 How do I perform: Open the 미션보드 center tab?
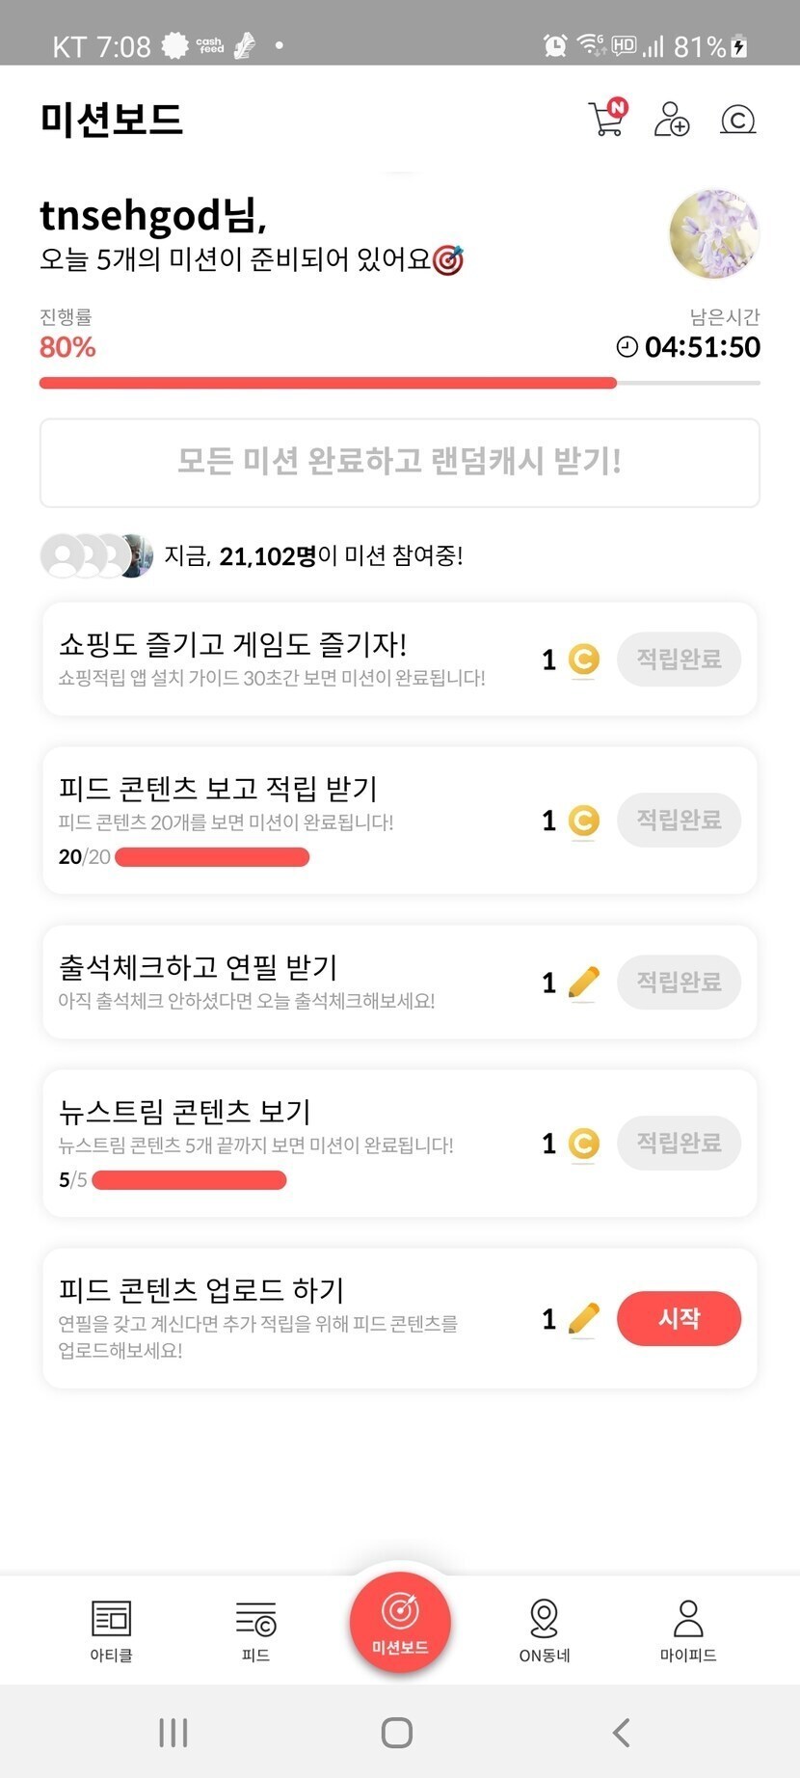tap(400, 1622)
